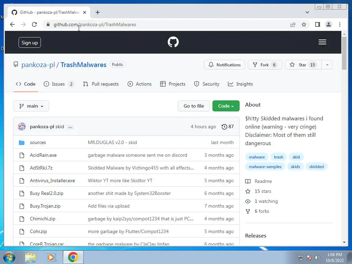Click the sources folder icon

pyautogui.click(x=22, y=143)
